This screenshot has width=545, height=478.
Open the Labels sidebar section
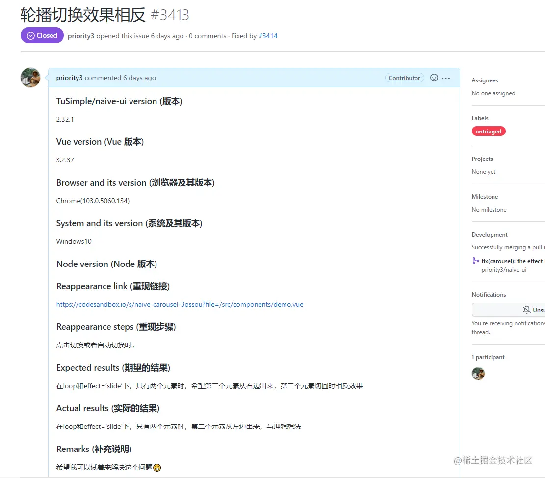[480, 118]
